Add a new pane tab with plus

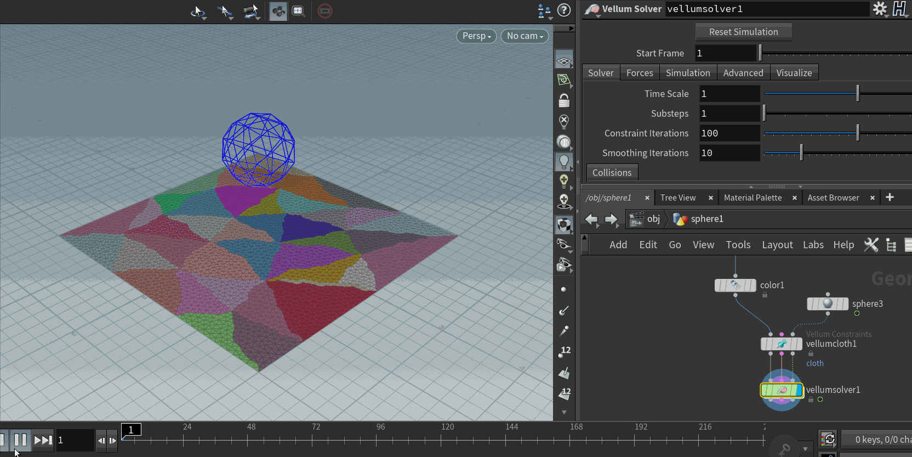[x=890, y=197]
